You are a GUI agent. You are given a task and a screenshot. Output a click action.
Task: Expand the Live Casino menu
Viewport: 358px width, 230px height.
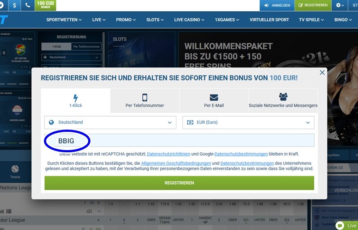tap(189, 20)
